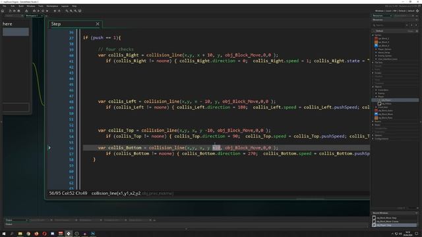Viewport: 422px width, 237px height.
Task: Collapse the Sprites folder in resource tree
Action: click(373, 35)
